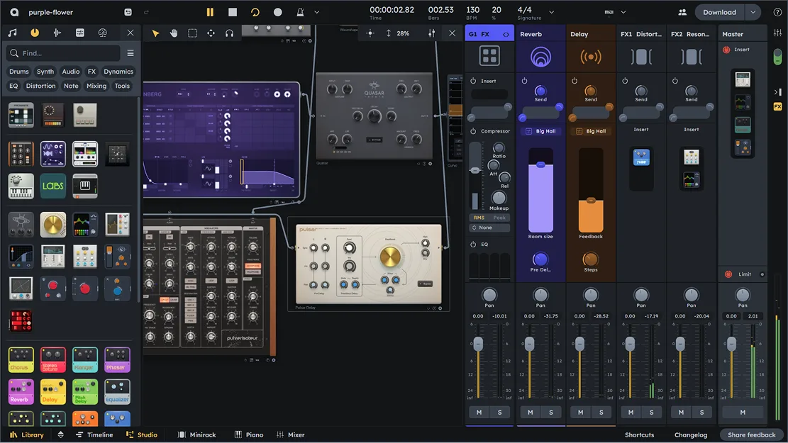788x443 pixels.
Task: Toggle the EQ power button
Action: click(x=473, y=244)
